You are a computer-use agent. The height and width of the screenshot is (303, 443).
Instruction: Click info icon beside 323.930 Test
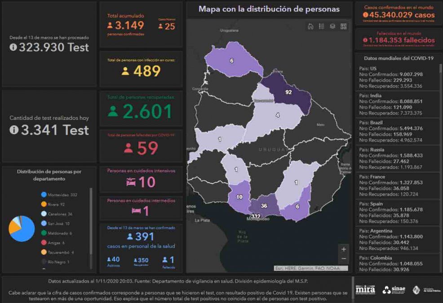(x=13, y=48)
